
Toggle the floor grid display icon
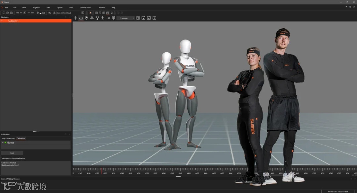click(x=81, y=18)
